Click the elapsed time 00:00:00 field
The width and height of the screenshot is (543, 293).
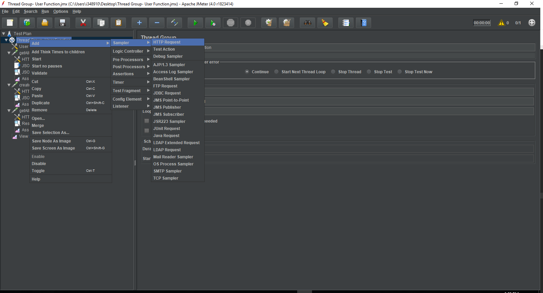click(x=482, y=23)
